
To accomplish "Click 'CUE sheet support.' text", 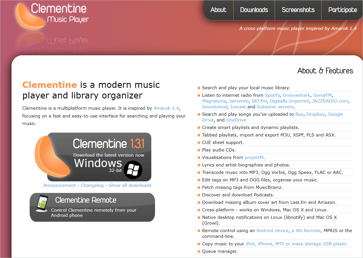I will (x=223, y=143).
